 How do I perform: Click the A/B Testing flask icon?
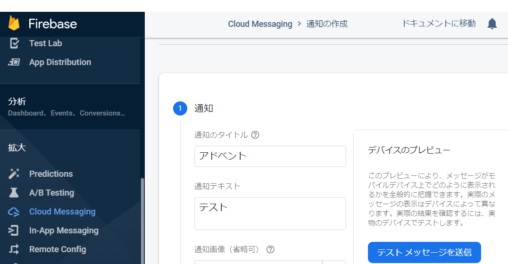(x=14, y=193)
